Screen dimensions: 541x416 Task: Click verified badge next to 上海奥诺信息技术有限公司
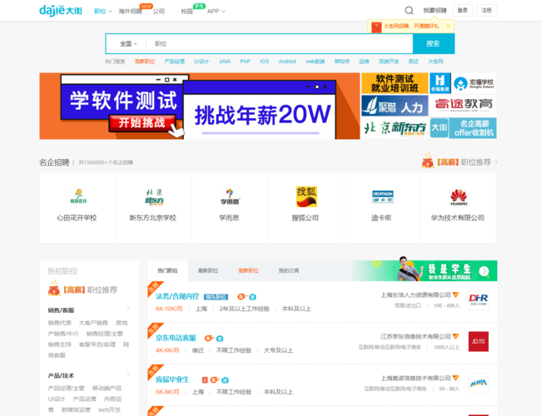(x=456, y=378)
